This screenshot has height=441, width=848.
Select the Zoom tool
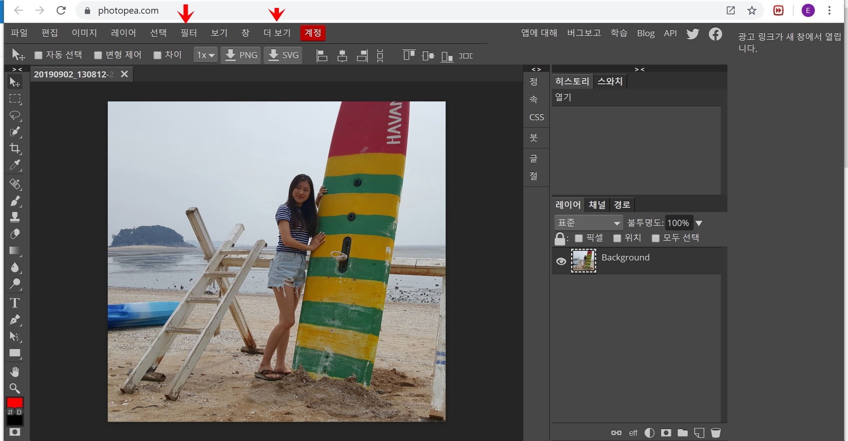(15, 389)
